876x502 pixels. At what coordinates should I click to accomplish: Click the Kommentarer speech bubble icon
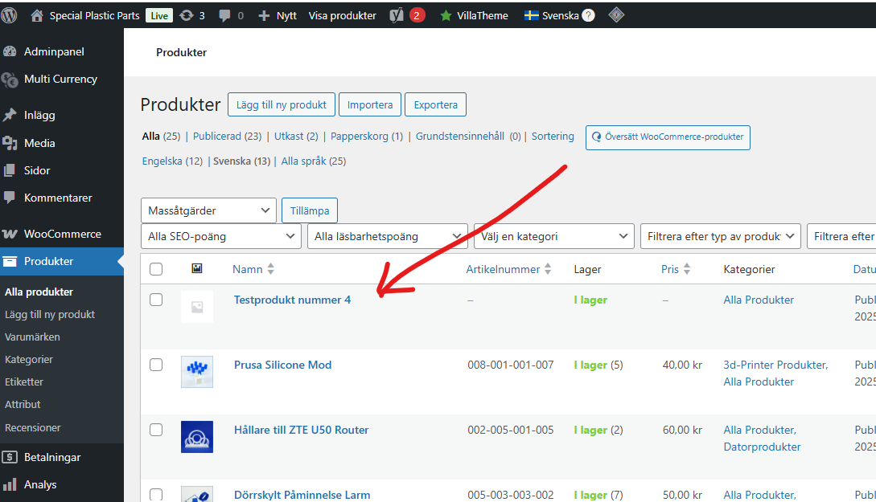pos(10,197)
